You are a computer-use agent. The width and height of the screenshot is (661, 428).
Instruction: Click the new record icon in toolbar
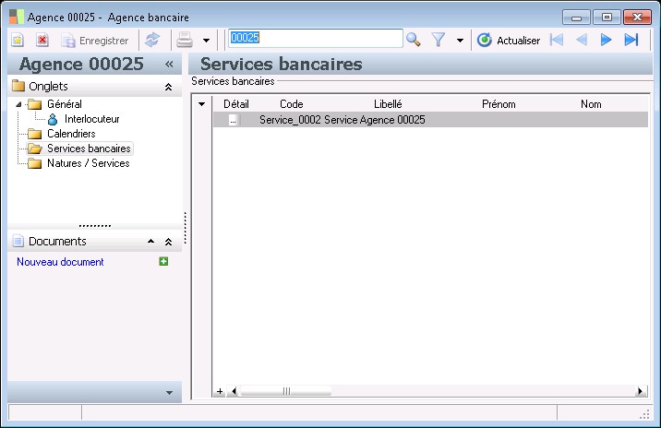click(x=18, y=41)
